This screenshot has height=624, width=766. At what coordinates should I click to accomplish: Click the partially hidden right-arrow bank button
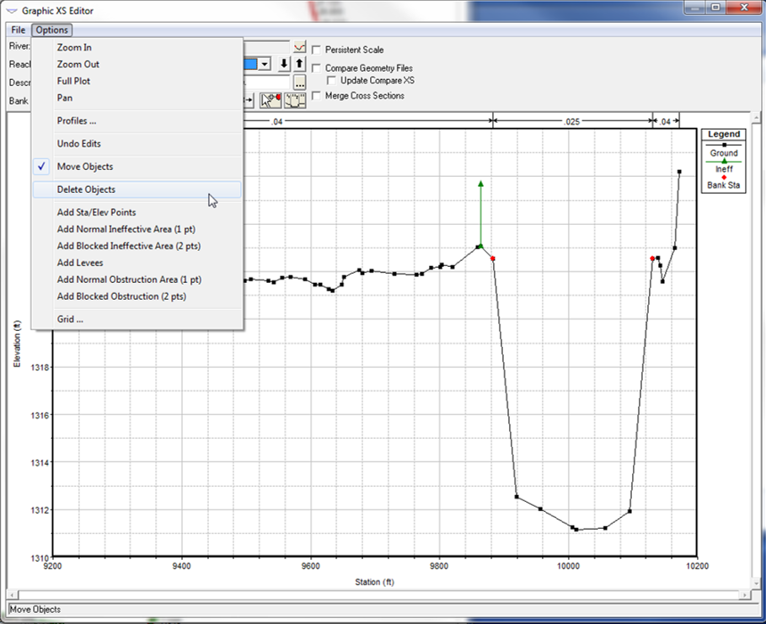pos(249,100)
